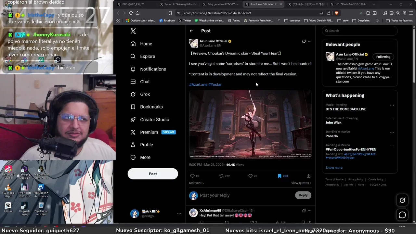Image resolution: width=416 pixels, height=234 pixels.
Task: Switch to the KFC (@KFC_ES) tab
Action: (x=134, y=4)
